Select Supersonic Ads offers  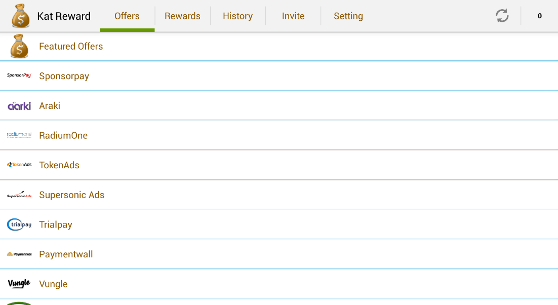279,195
